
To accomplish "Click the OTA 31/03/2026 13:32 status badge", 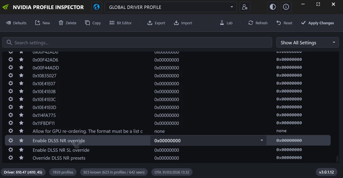I will point(172,172).
